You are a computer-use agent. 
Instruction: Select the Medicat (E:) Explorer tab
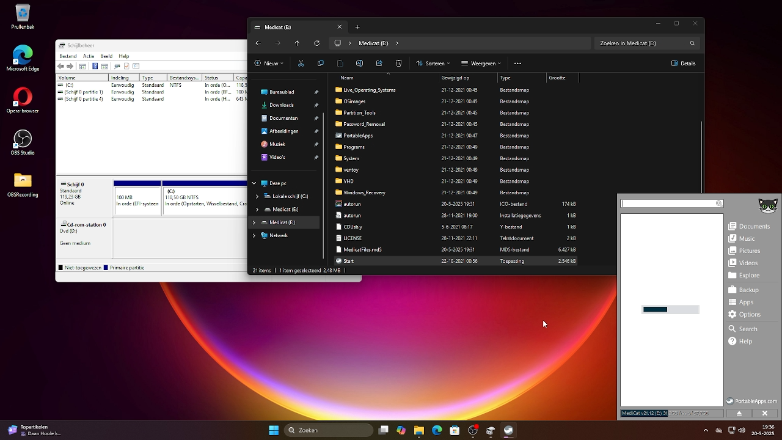pyautogui.click(x=298, y=27)
